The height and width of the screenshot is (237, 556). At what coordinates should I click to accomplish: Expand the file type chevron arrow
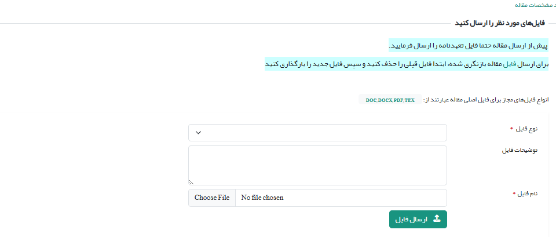pyautogui.click(x=198, y=133)
